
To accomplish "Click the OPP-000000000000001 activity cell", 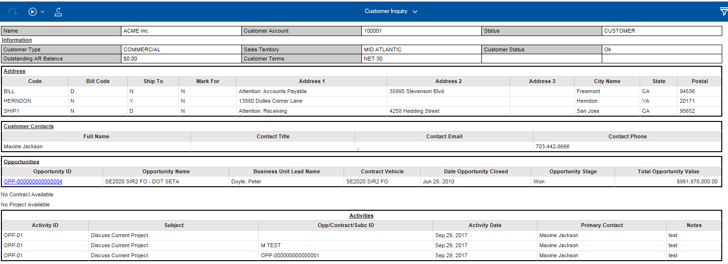I will click(x=290, y=255).
